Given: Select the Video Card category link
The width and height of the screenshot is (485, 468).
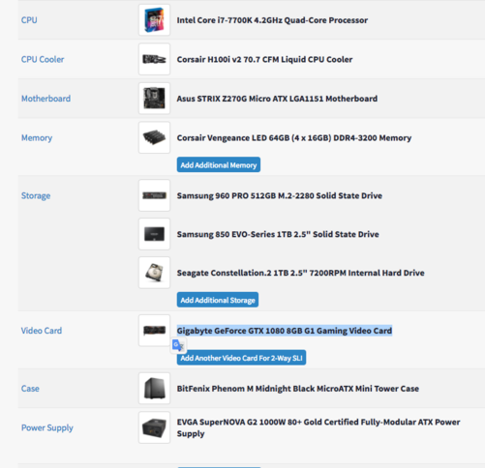Looking at the screenshot, I should click(x=42, y=331).
